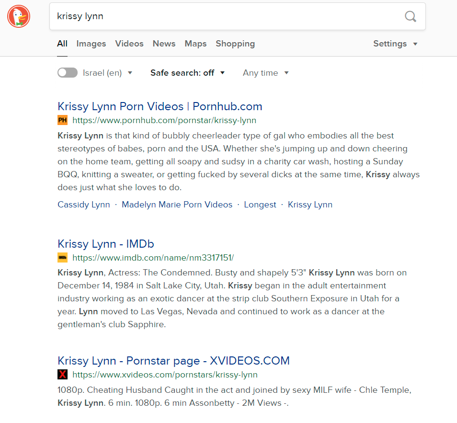Switch to the Videos tab
The image size is (457, 423).
(129, 44)
